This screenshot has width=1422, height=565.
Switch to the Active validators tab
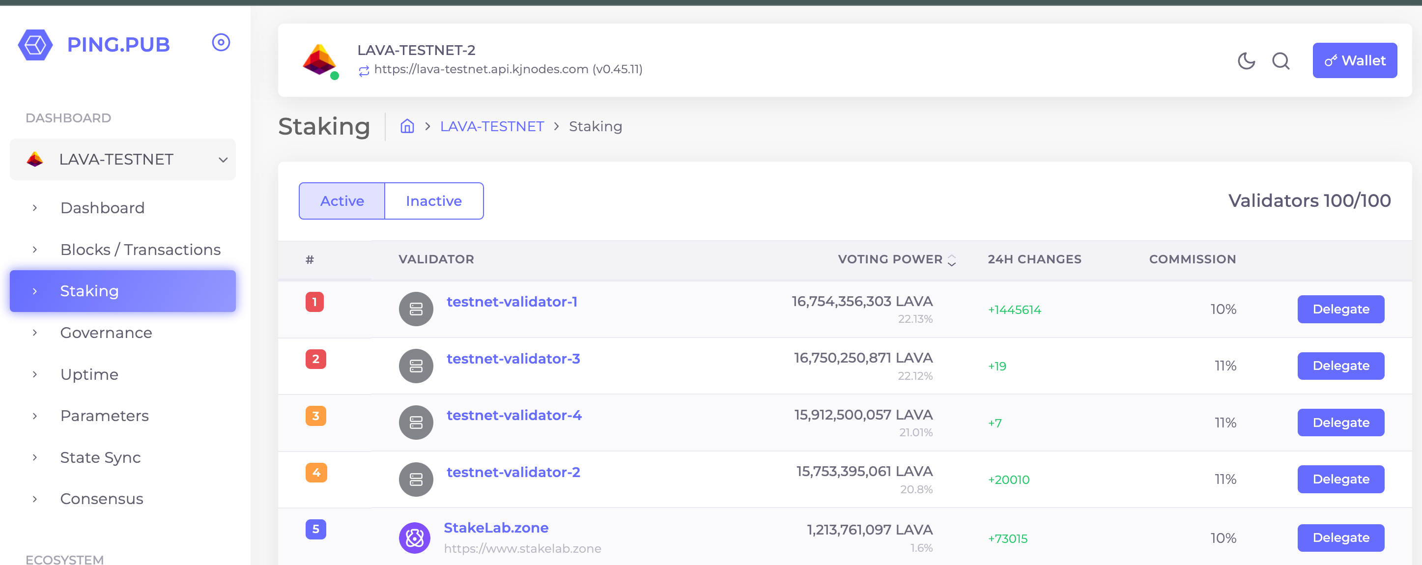click(341, 201)
